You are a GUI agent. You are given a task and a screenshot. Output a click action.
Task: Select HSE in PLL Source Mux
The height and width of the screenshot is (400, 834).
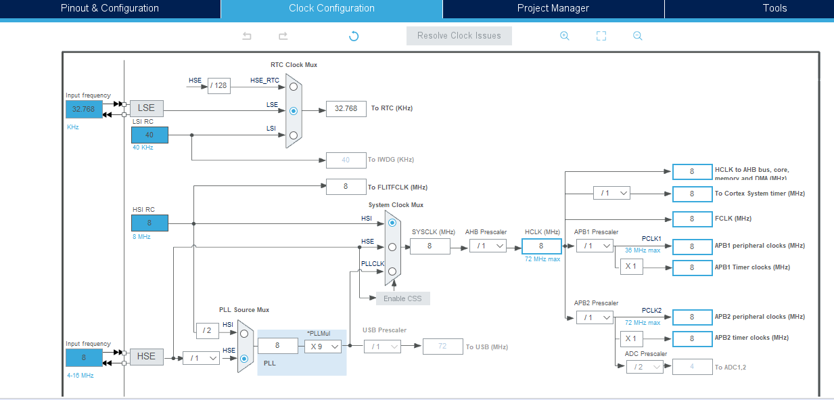[244, 358]
